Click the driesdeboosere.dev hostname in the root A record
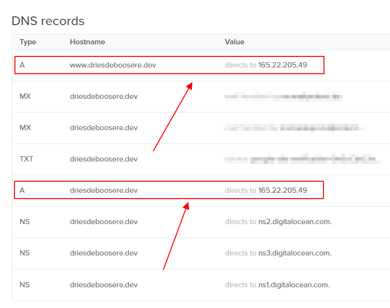This screenshot has width=390, height=308. [104, 190]
